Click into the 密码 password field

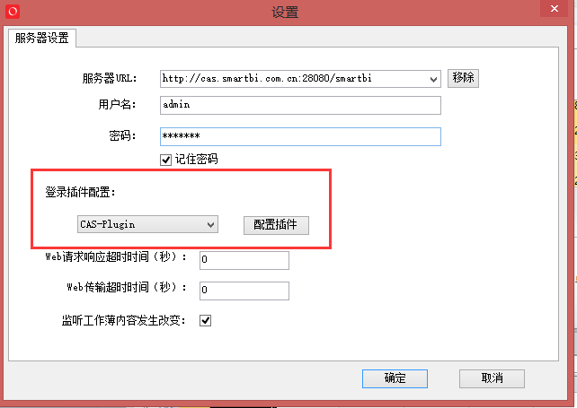pos(300,136)
